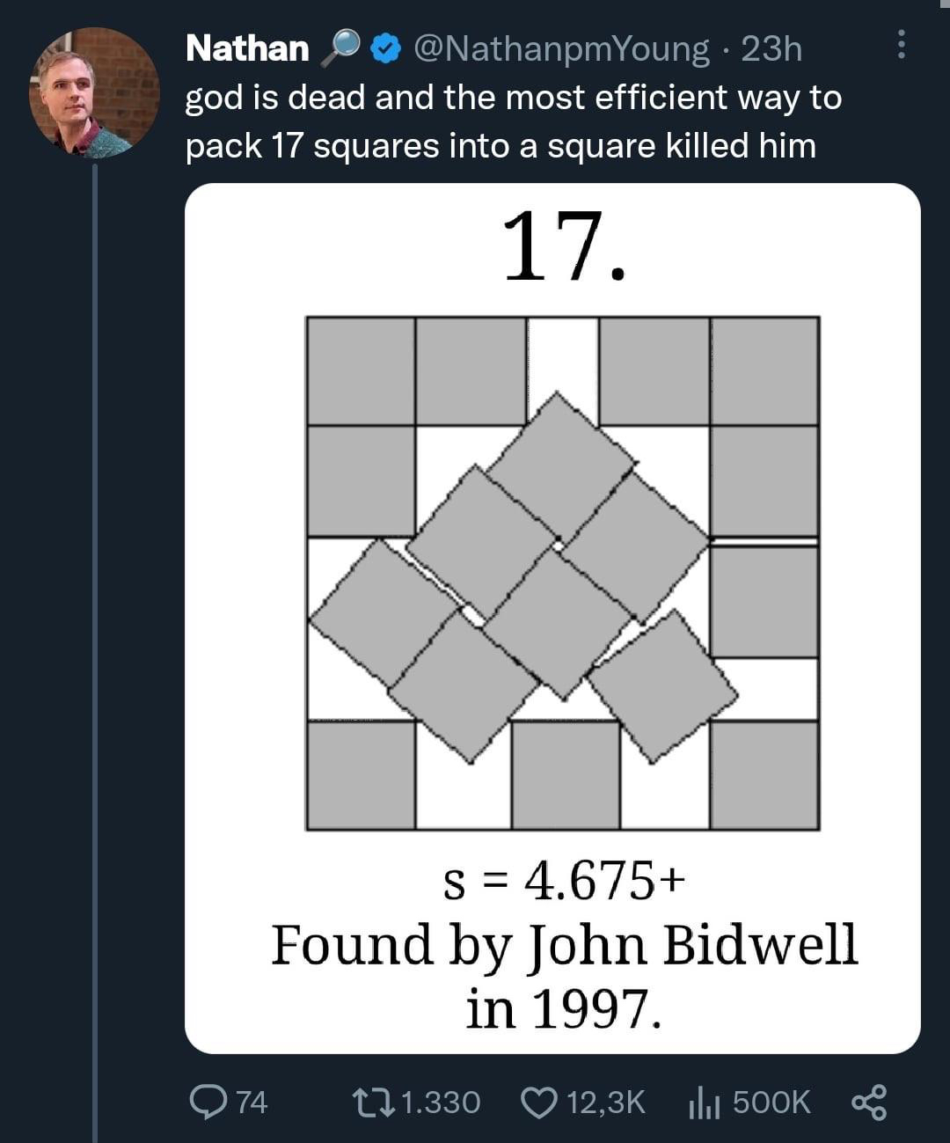Image resolution: width=950 pixels, height=1143 pixels.
Task: Click the 23h timestamp
Action: pyautogui.click(x=771, y=49)
